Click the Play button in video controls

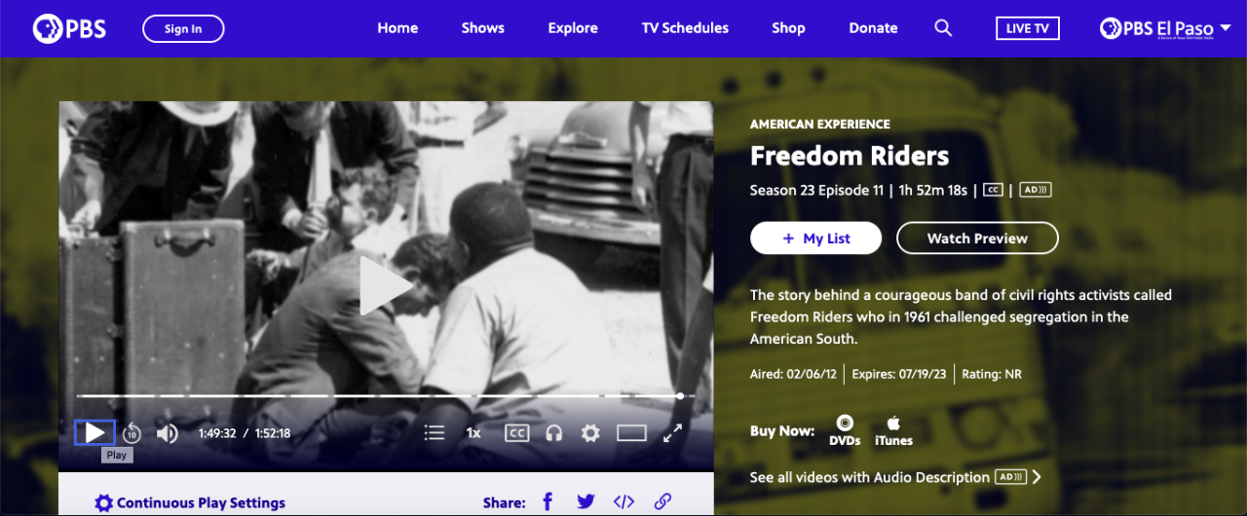tap(94, 433)
